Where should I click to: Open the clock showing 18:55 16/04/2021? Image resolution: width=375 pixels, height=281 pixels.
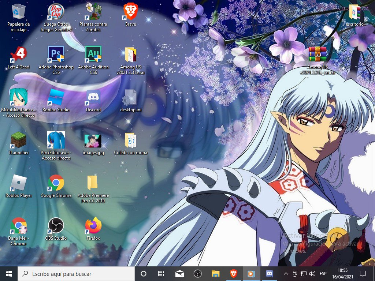tap(343, 274)
